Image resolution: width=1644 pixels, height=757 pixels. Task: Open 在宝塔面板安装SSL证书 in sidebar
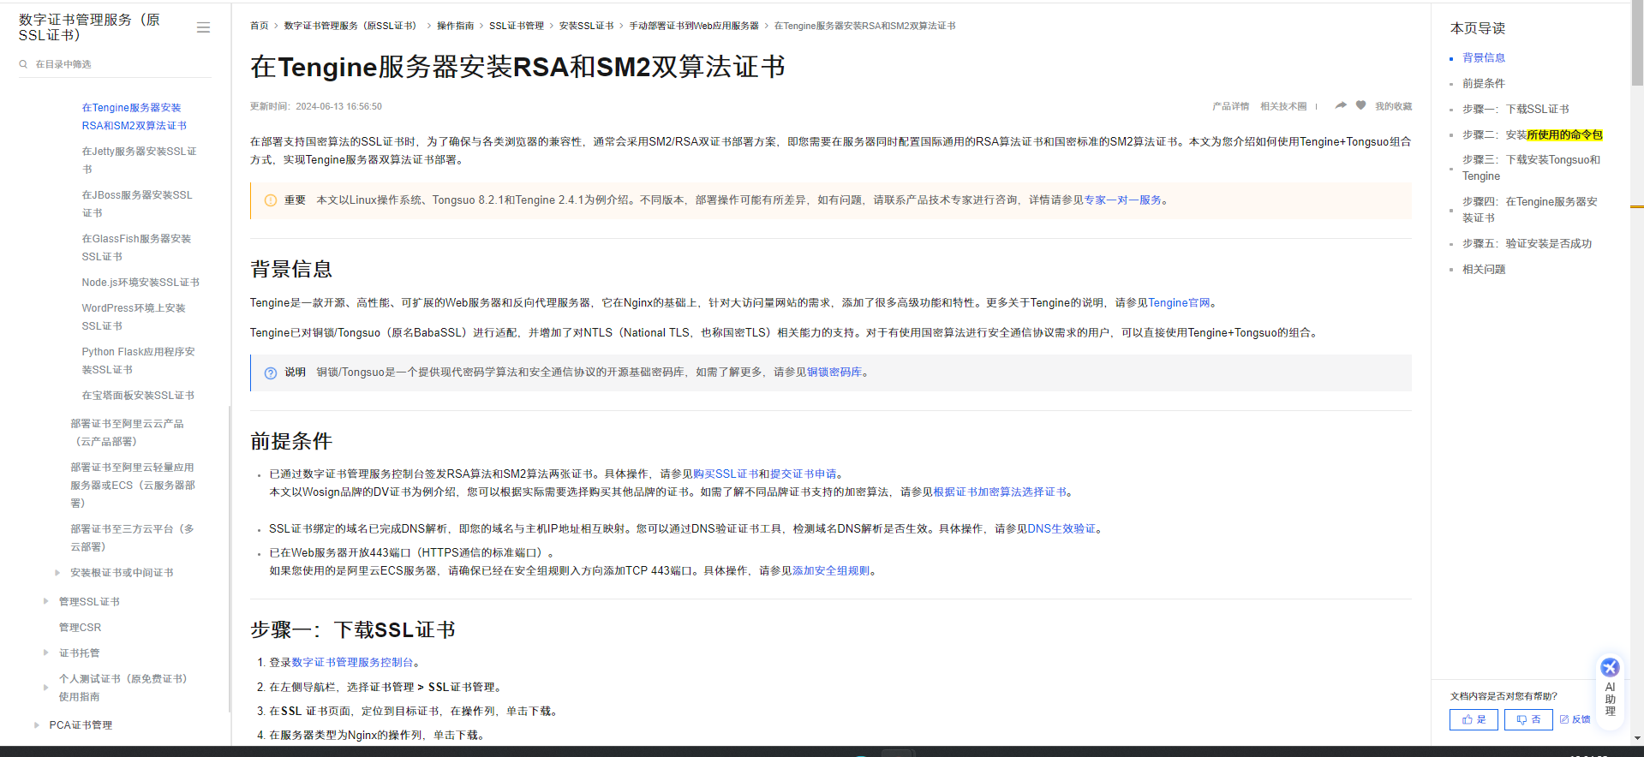click(x=138, y=396)
